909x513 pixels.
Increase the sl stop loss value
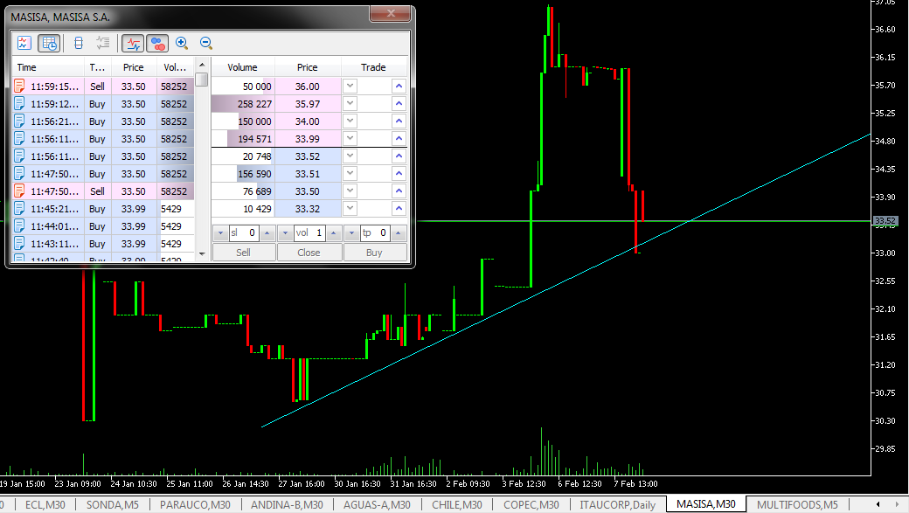click(x=267, y=233)
